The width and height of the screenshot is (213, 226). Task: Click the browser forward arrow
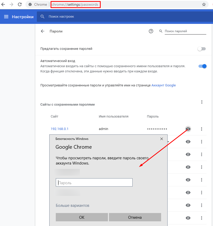pos(11,4)
